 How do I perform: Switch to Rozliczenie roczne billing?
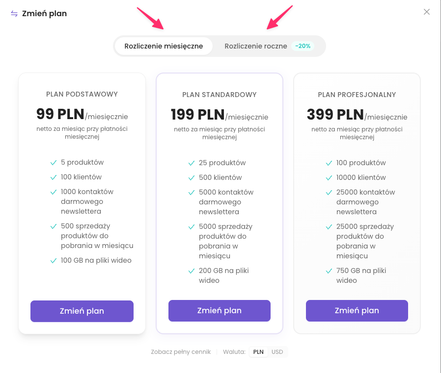(256, 46)
